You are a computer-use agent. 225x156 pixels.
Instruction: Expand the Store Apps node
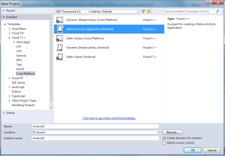click(x=14, y=42)
